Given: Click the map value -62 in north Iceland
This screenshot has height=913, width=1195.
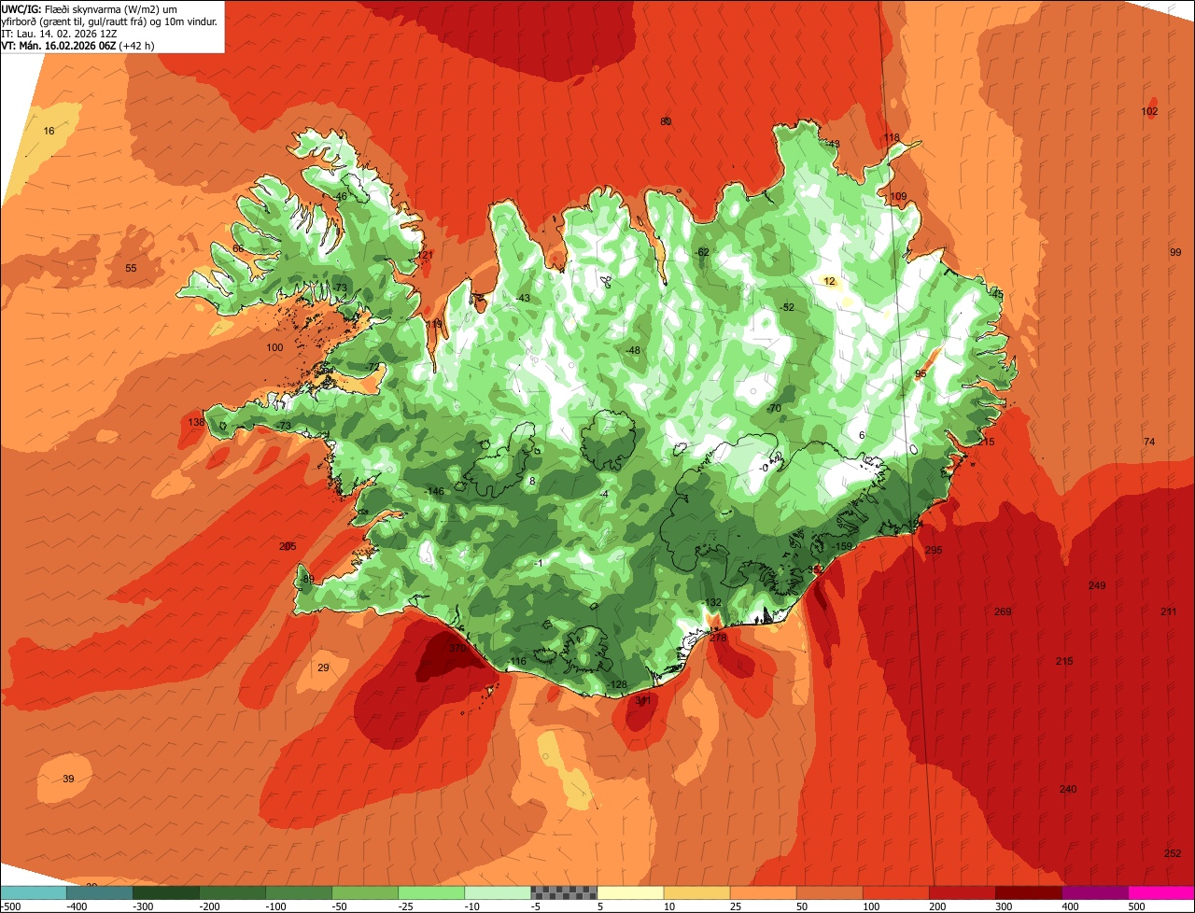Looking at the screenshot, I should click(702, 252).
